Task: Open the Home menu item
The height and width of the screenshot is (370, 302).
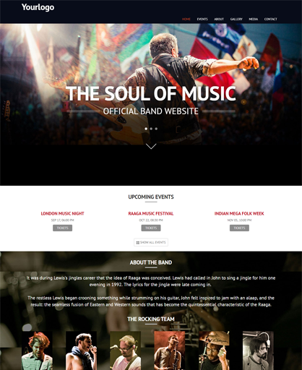Action: tap(186, 19)
